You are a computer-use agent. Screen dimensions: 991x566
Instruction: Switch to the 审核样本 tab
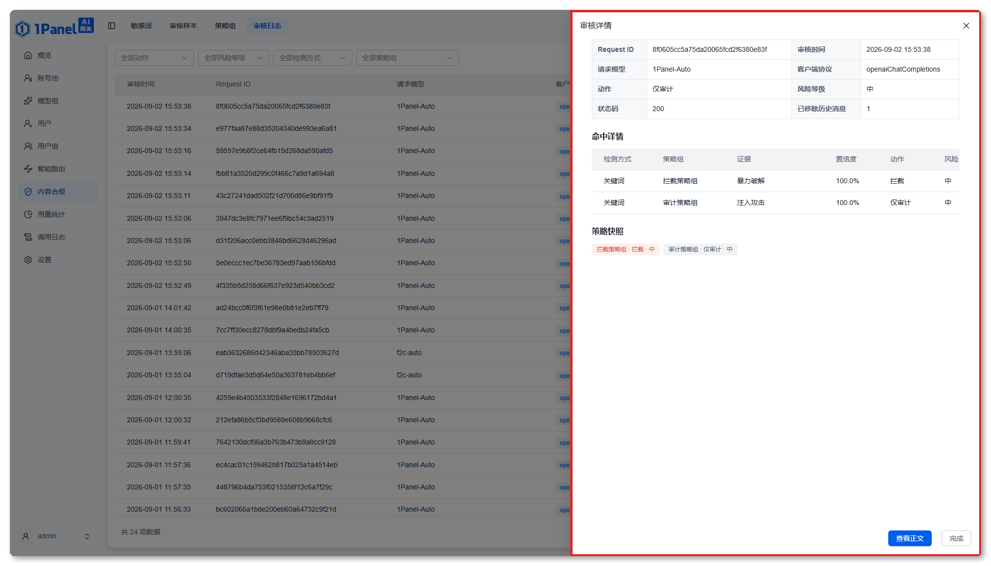[183, 26]
